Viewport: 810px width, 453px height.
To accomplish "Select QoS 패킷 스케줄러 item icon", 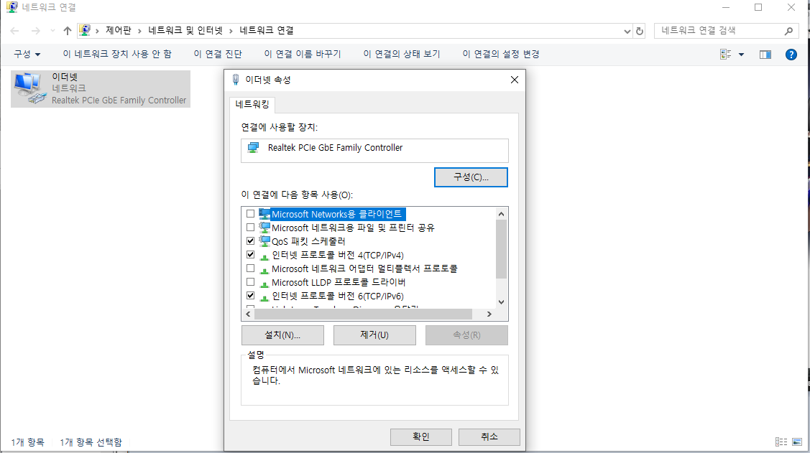I will [264, 241].
